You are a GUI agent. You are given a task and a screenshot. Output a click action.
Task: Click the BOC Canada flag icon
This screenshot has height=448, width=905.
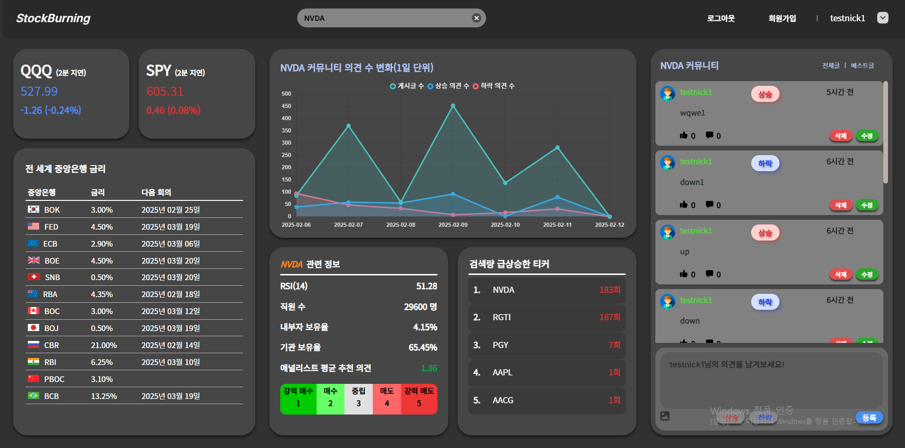pyautogui.click(x=34, y=311)
